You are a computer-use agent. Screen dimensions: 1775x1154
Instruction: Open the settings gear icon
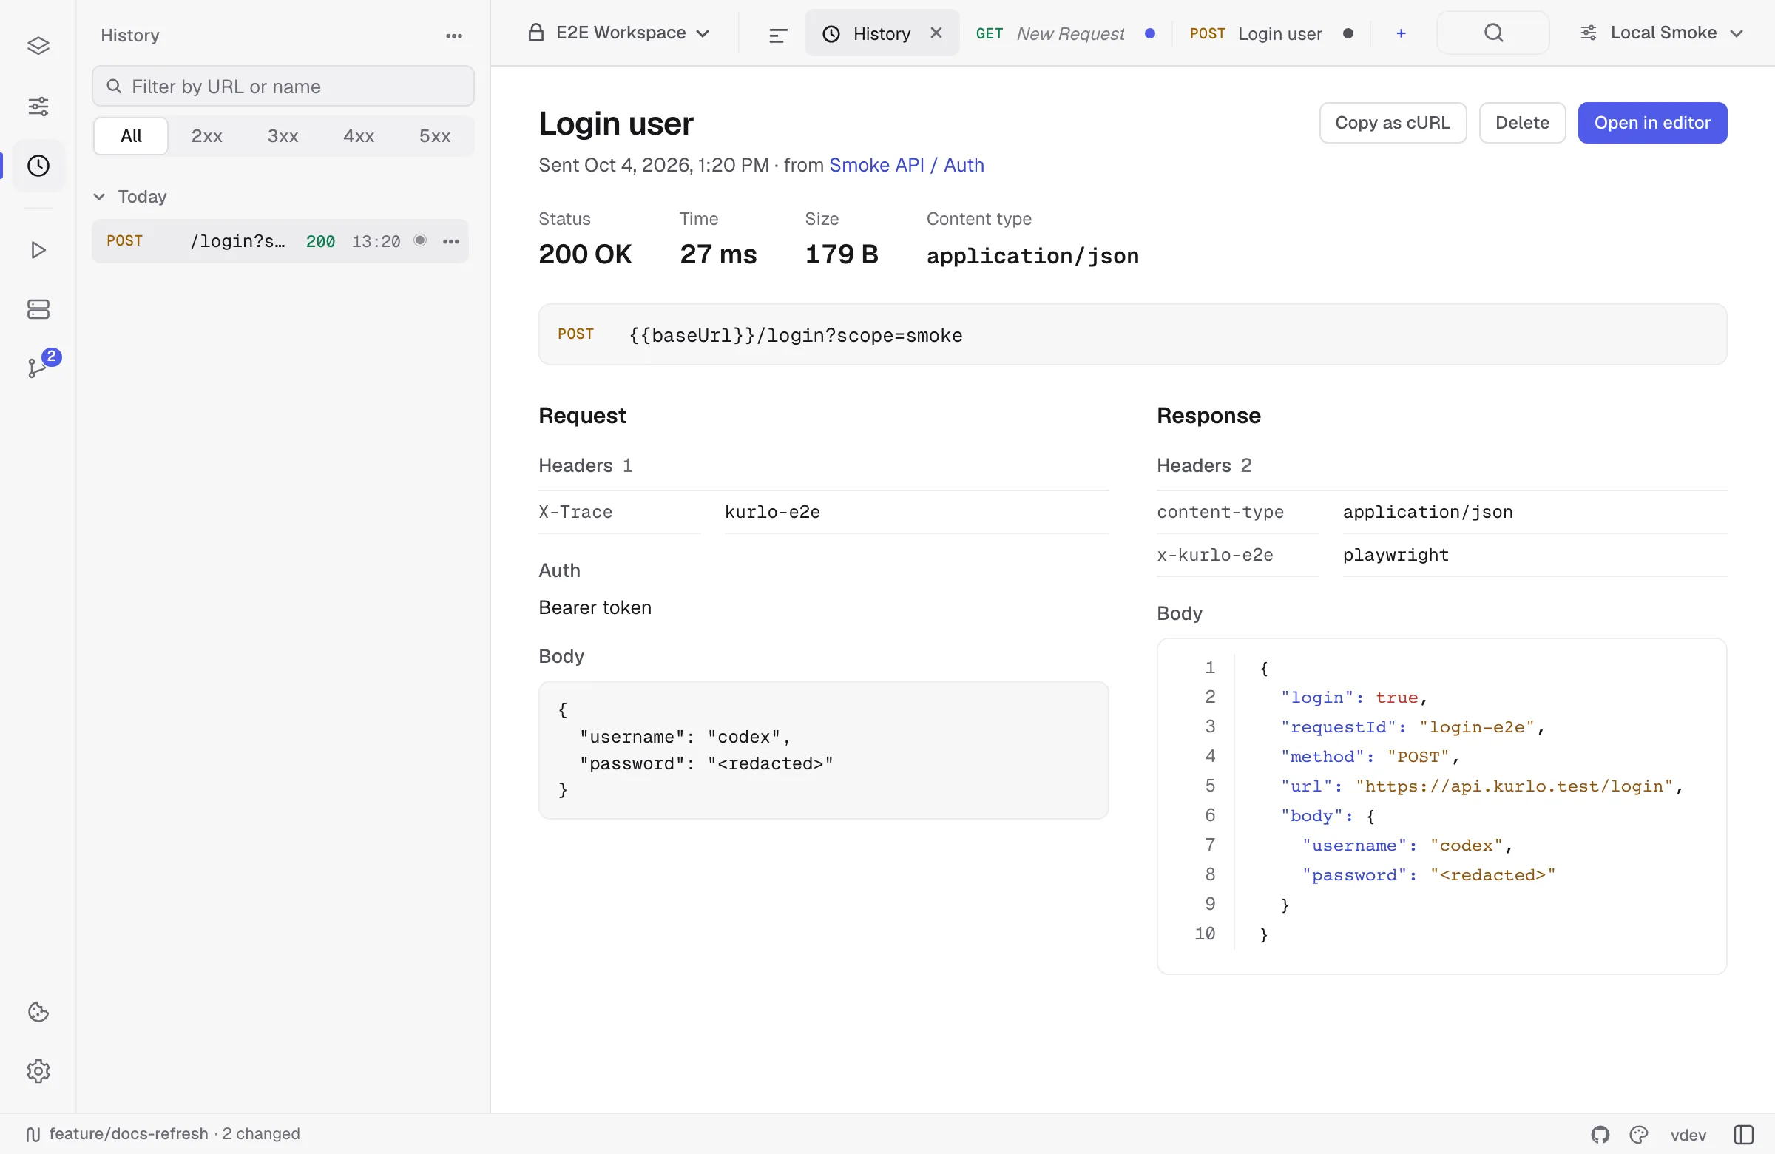(38, 1071)
